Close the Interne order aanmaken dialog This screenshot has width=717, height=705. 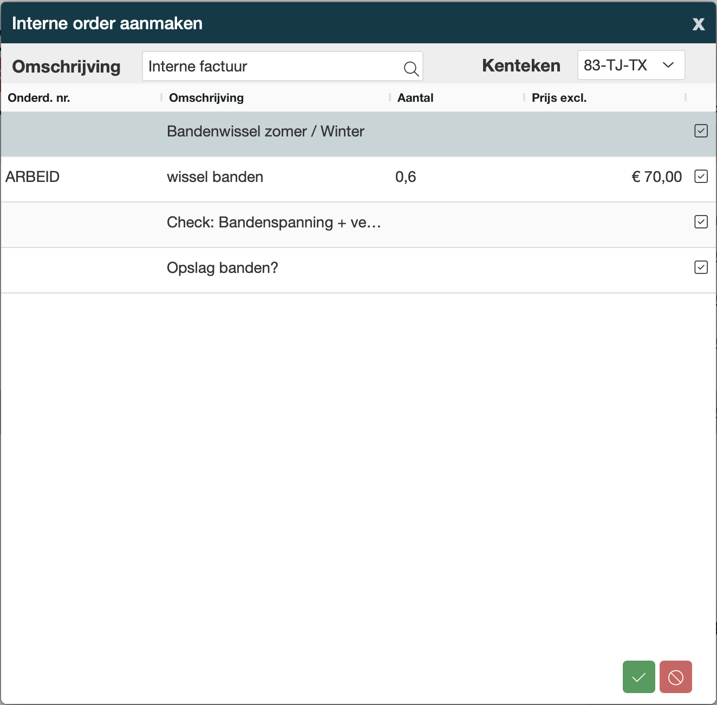[x=699, y=24]
